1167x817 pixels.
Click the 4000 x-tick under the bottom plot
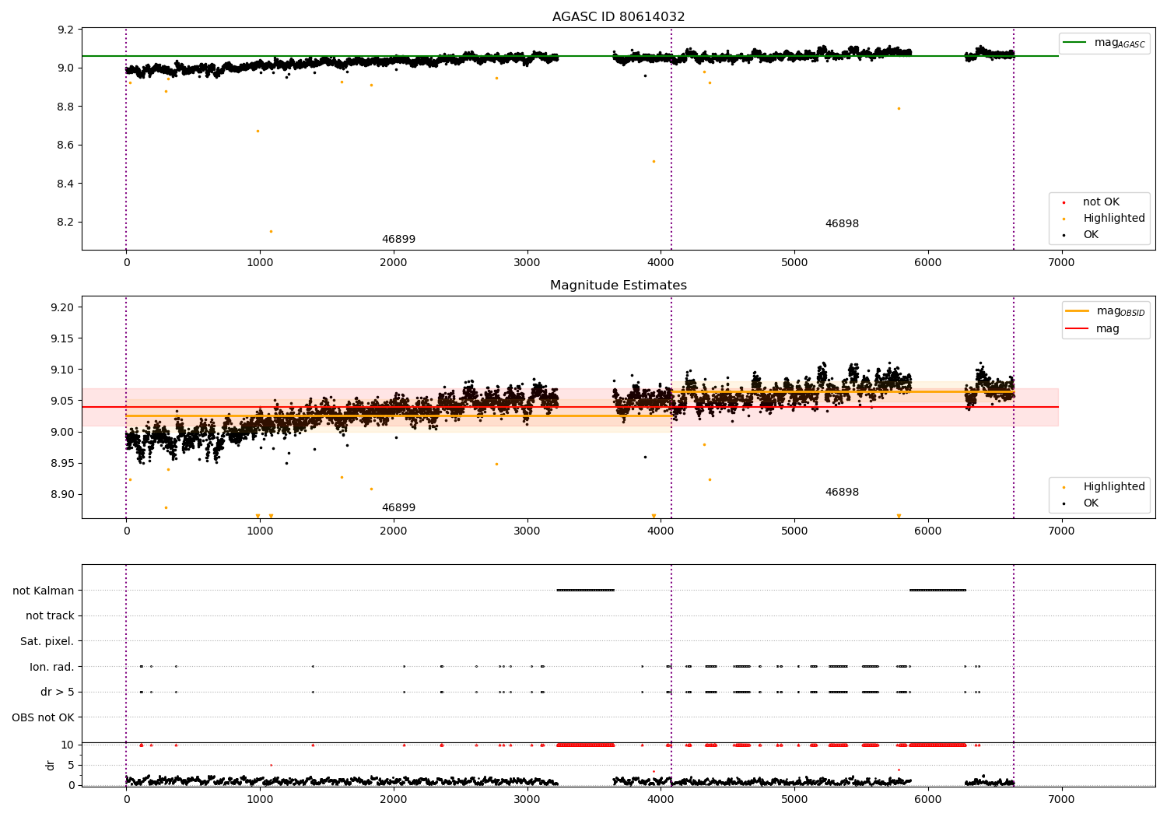click(x=661, y=800)
